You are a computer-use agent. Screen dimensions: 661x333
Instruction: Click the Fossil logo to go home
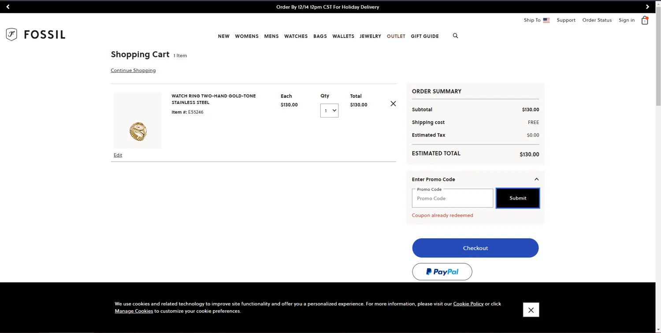36,34
